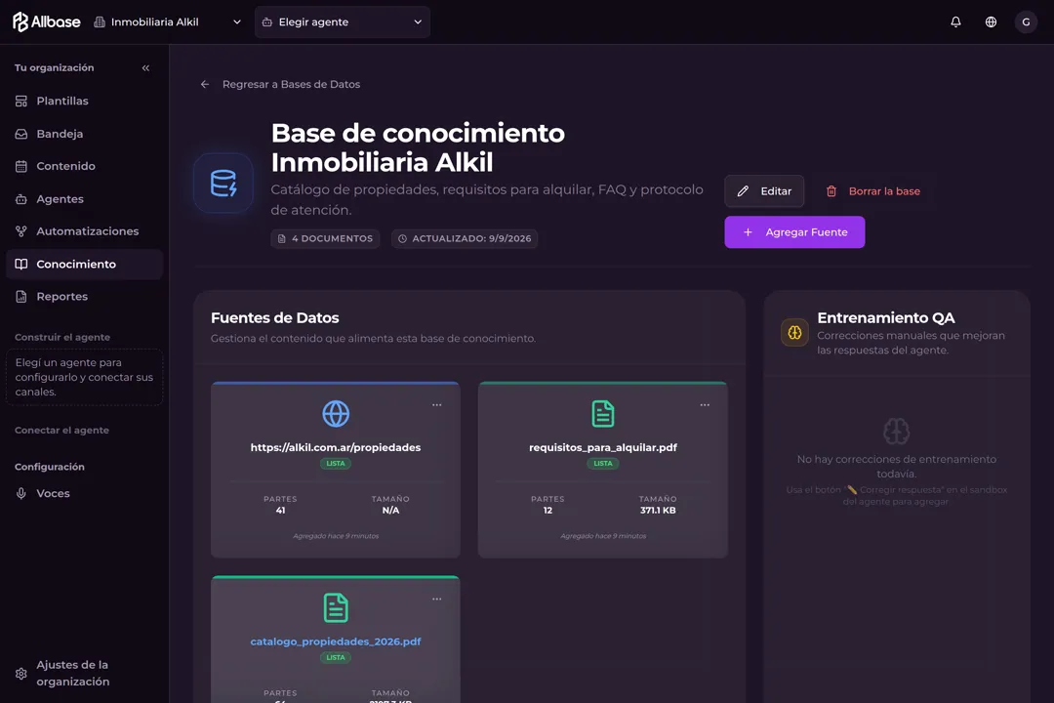Open the notifications bell
The image size is (1054, 703).
coord(955,22)
